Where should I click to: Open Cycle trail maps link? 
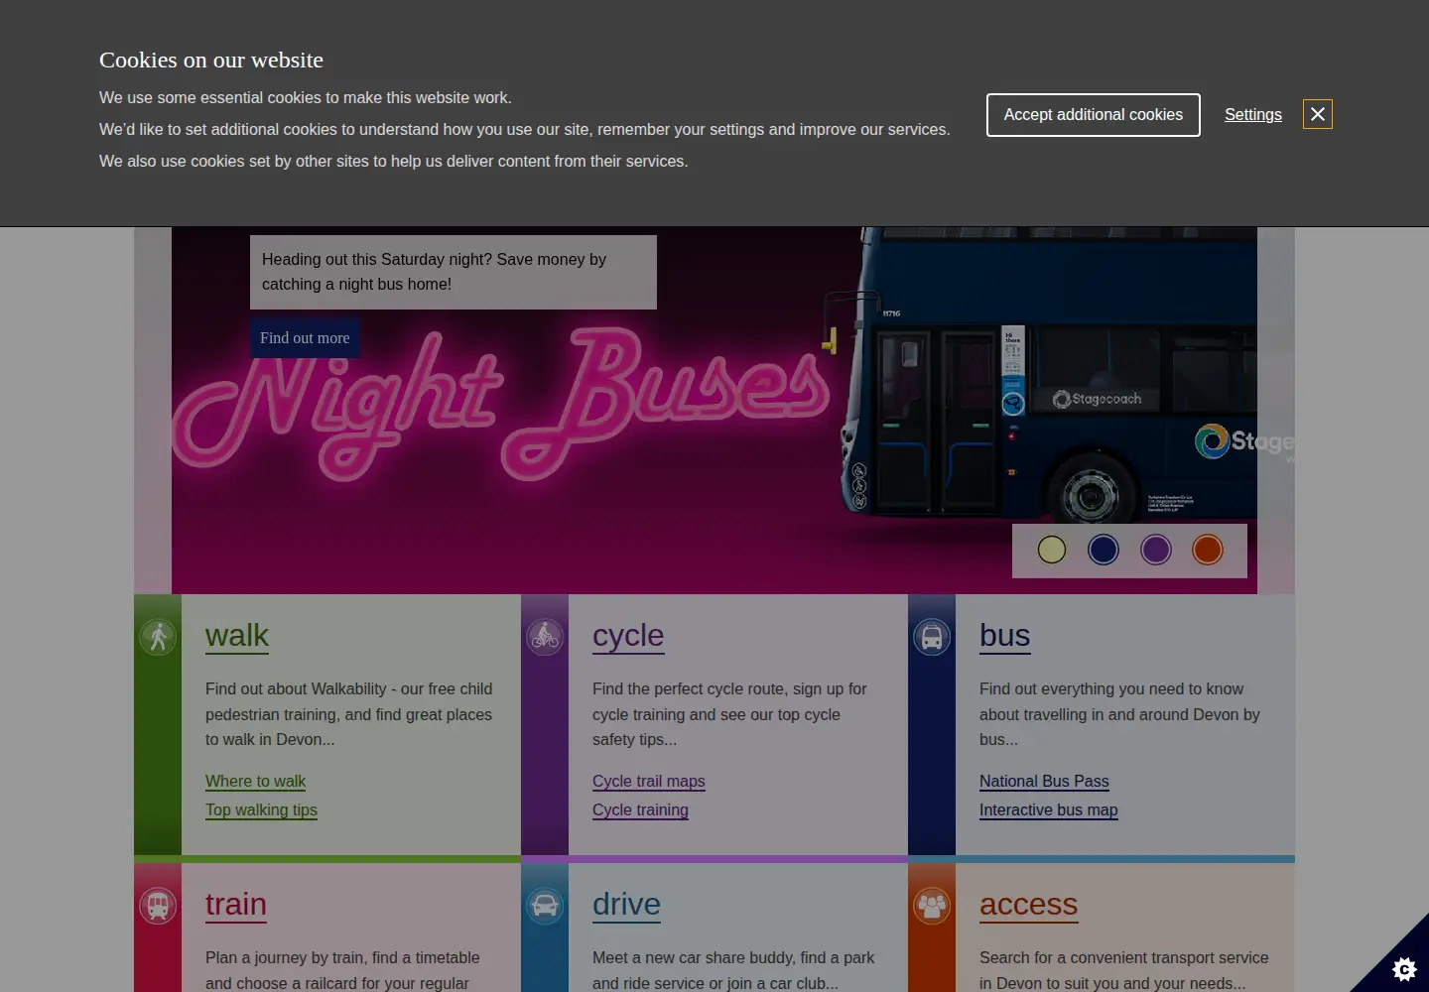point(649,782)
